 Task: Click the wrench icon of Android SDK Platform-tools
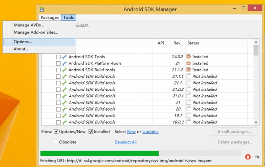point(64,63)
